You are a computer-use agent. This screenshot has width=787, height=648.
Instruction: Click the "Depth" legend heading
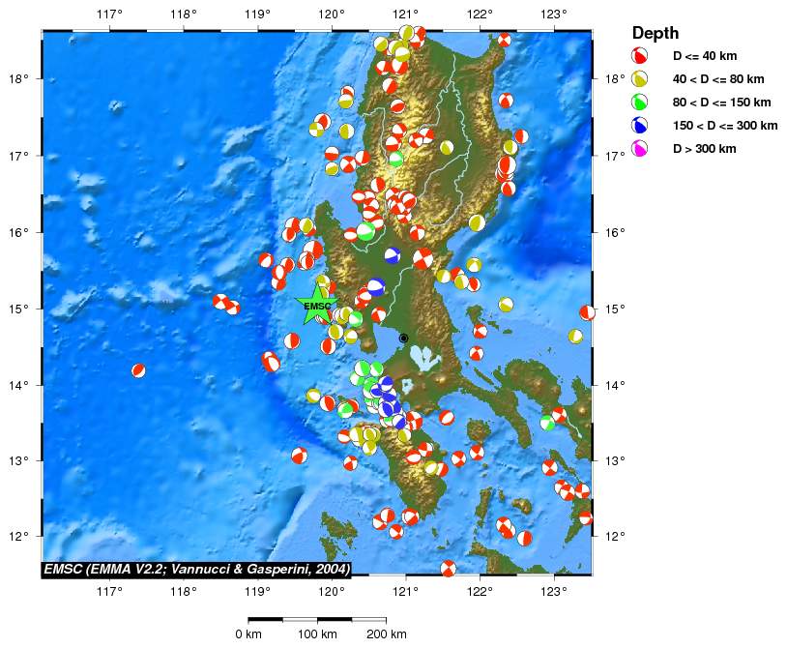[x=655, y=33]
